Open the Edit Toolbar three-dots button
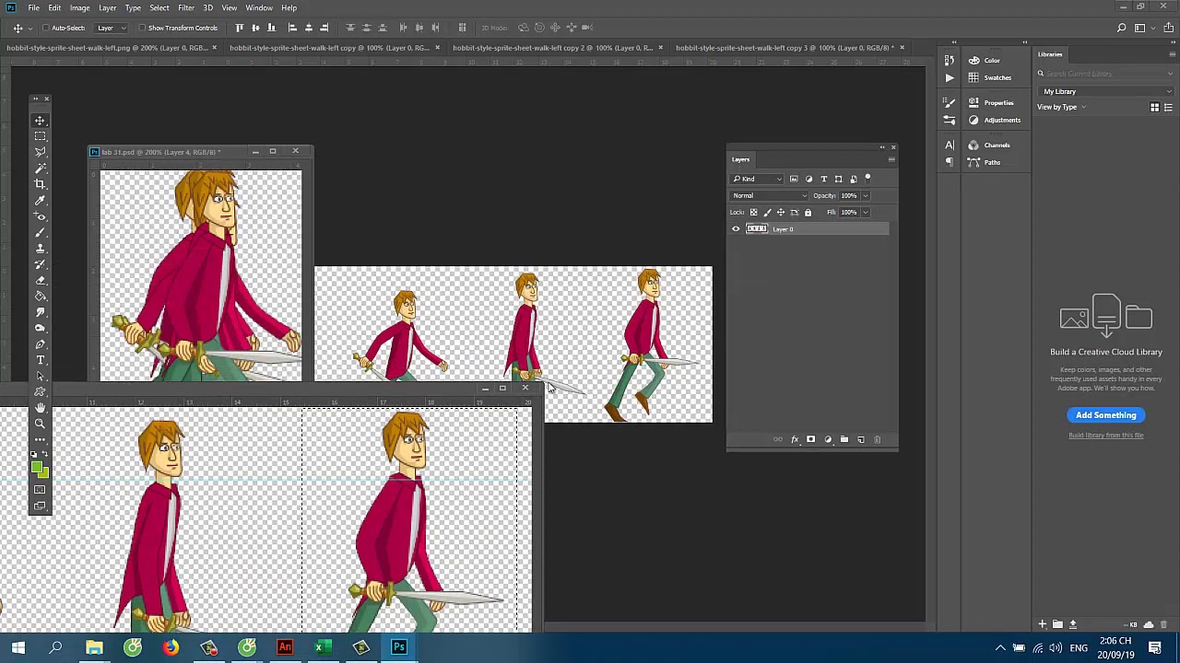The height and width of the screenshot is (663, 1180). pos(40,439)
